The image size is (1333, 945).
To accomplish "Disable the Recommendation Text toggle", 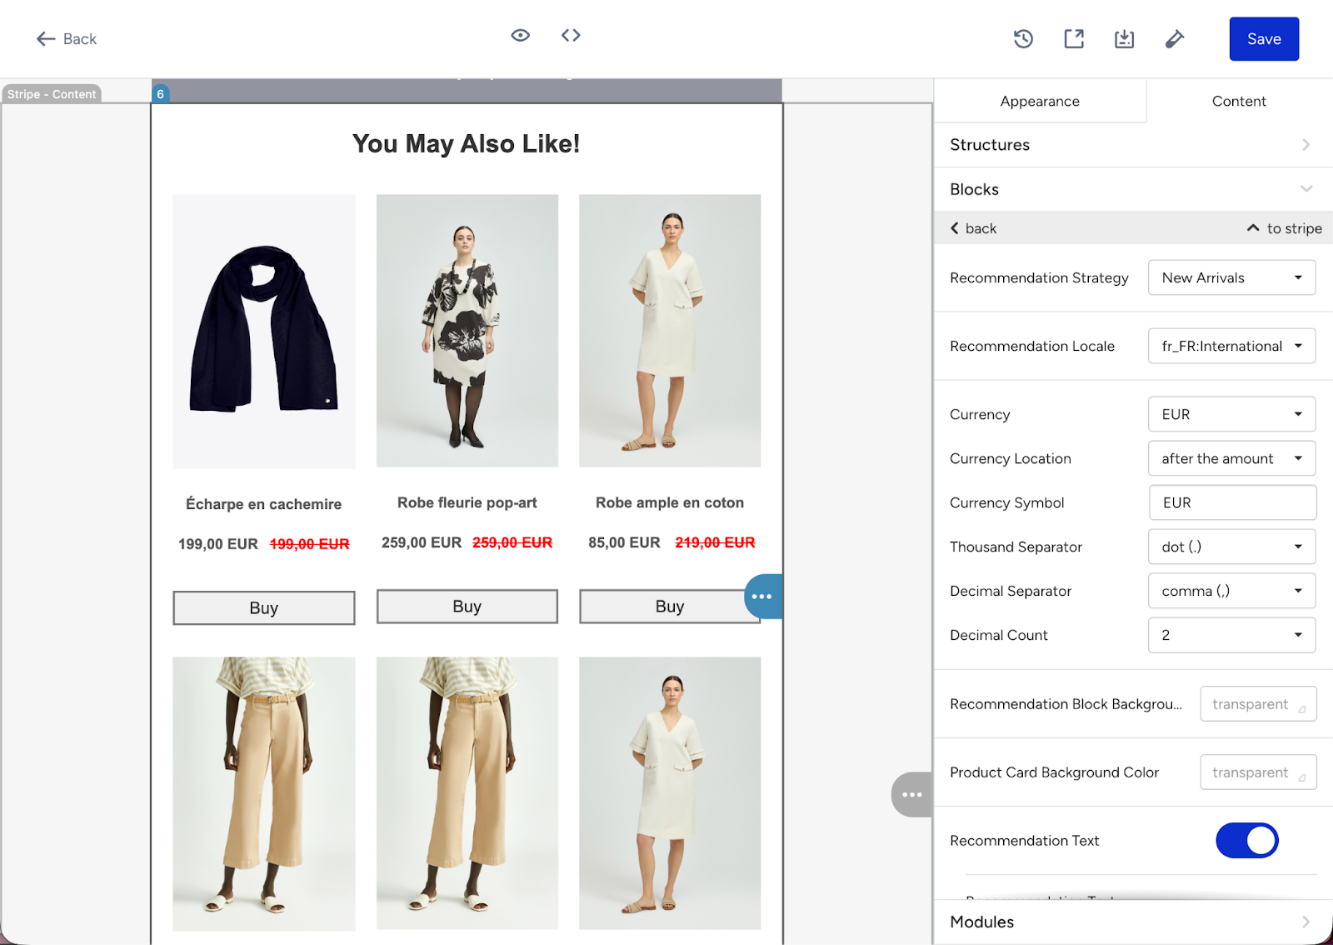I will tap(1246, 840).
